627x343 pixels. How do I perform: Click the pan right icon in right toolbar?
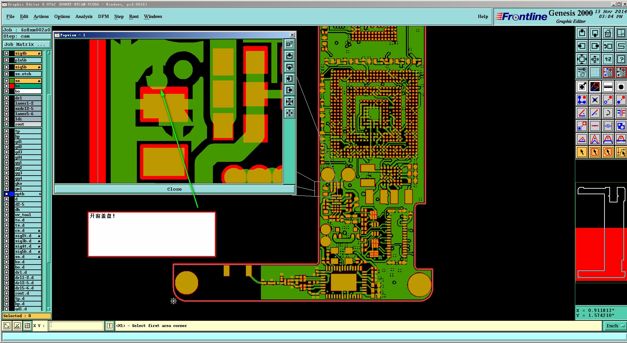click(595, 46)
